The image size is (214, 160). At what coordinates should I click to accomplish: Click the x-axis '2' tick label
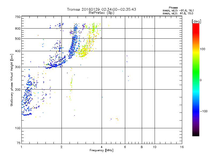pos(62,147)
